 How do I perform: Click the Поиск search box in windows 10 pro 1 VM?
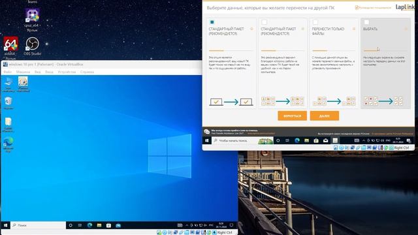(x=39, y=225)
